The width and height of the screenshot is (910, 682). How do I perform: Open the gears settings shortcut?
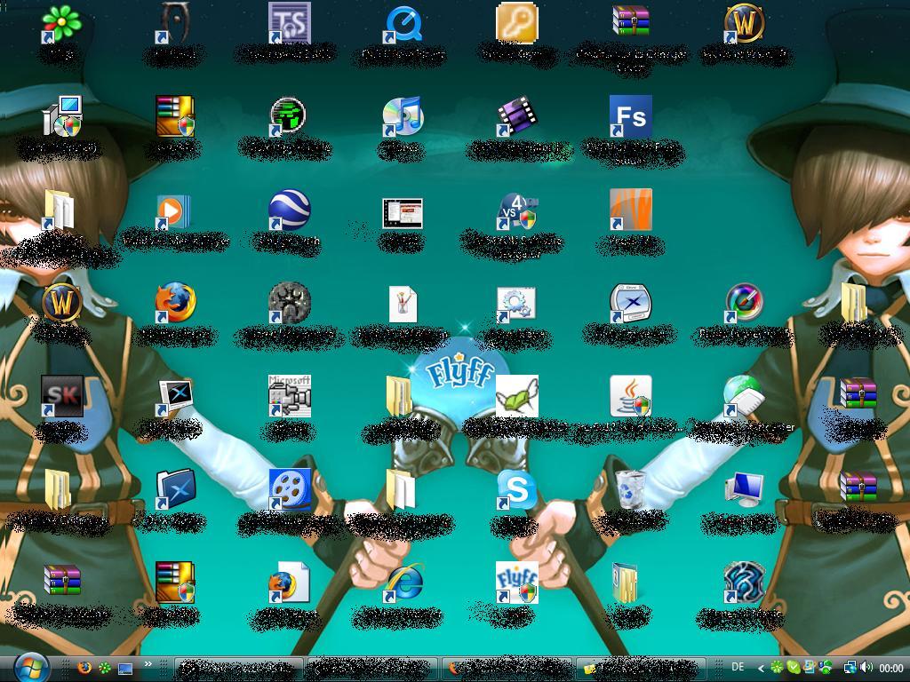[x=516, y=304]
